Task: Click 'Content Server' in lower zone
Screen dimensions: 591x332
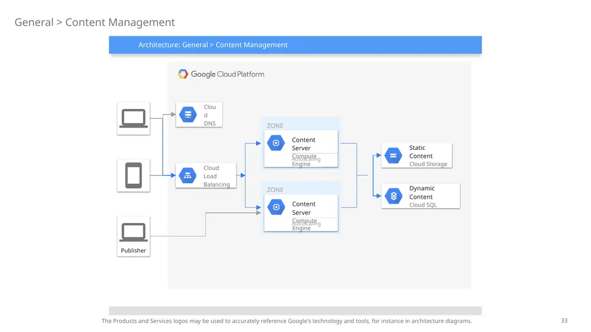Action: coord(304,208)
